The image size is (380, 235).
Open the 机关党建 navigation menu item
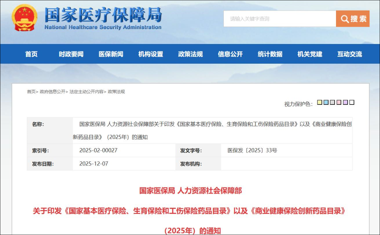tap(310, 54)
